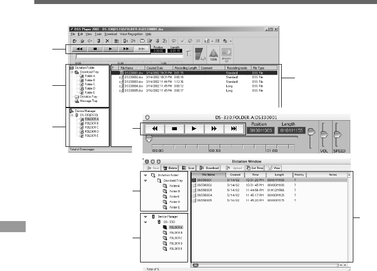
Task: Fast forward in the Windows DSS Player
Action: coord(125,49)
